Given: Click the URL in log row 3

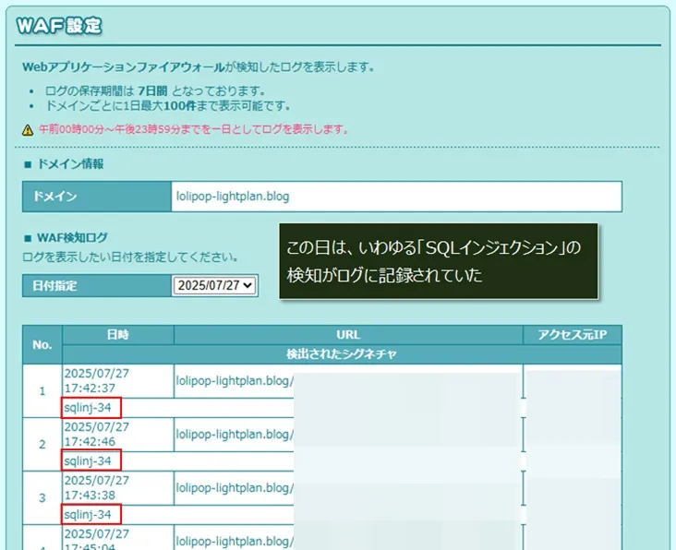Looking at the screenshot, I should point(235,487).
